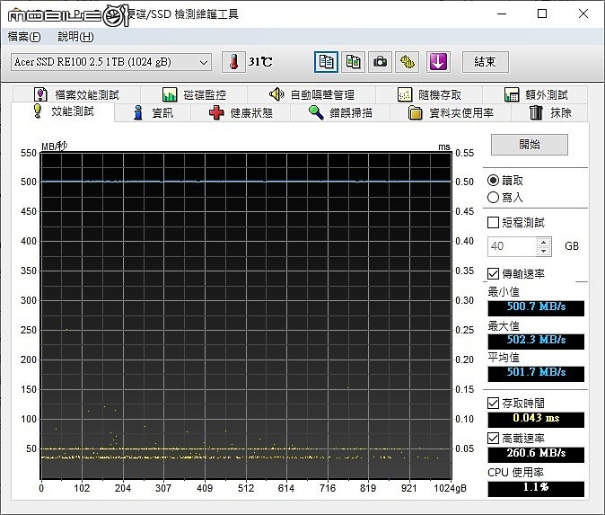
Task: Click the lightbulb icon of 效能測試
Action: click(37, 111)
